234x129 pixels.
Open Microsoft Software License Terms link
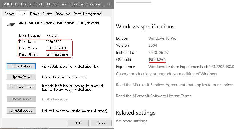pyautogui.click(x=154, y=96)
